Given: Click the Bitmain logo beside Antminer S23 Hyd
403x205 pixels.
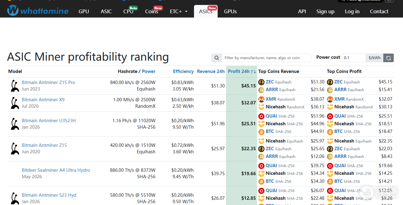Looking at the screenshot, I should [14, 198].
